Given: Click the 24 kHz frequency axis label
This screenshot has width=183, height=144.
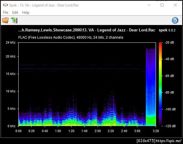Looking at the screenshot, I should click(x=11, y=42).
